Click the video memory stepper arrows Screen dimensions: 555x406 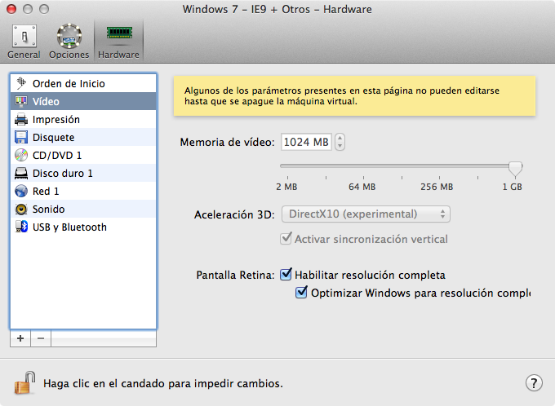click(340, 142)
